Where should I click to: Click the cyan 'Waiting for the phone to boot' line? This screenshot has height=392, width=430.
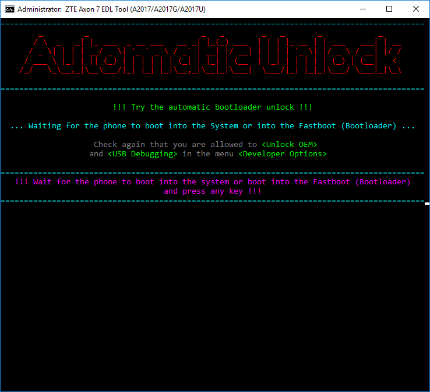point(213,126)
